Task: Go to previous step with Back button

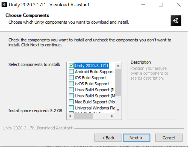Action: tap(108, 138)
